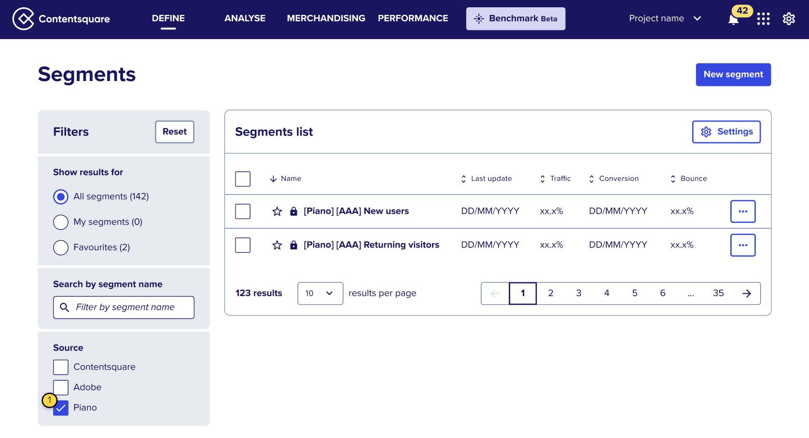Image resolution: width=809 pixels, height=438 pixels.
Task: Go to page 3
Action: point(579,293)
